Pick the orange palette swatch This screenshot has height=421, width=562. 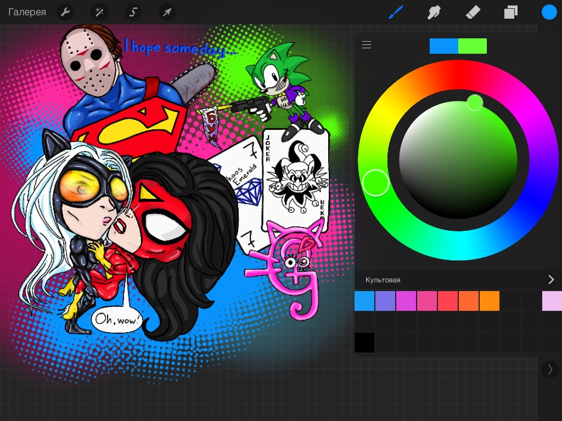[489, 301]
